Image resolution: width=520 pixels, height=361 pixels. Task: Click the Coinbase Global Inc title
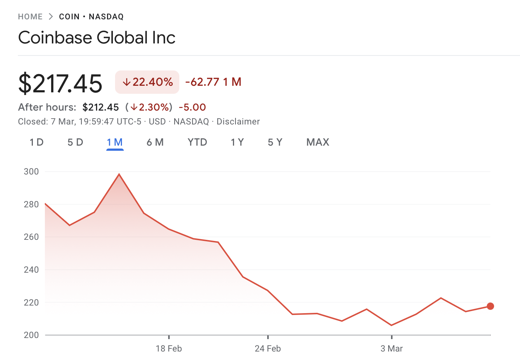point(97,37)
